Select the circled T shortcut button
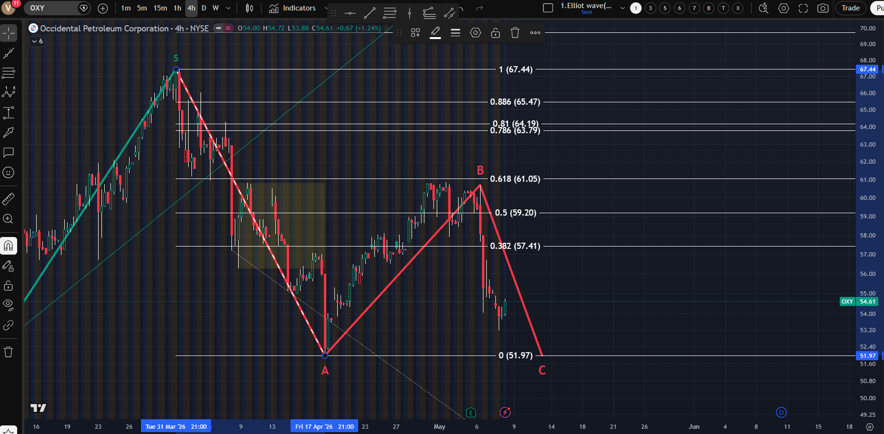 (x=723, y=8)
